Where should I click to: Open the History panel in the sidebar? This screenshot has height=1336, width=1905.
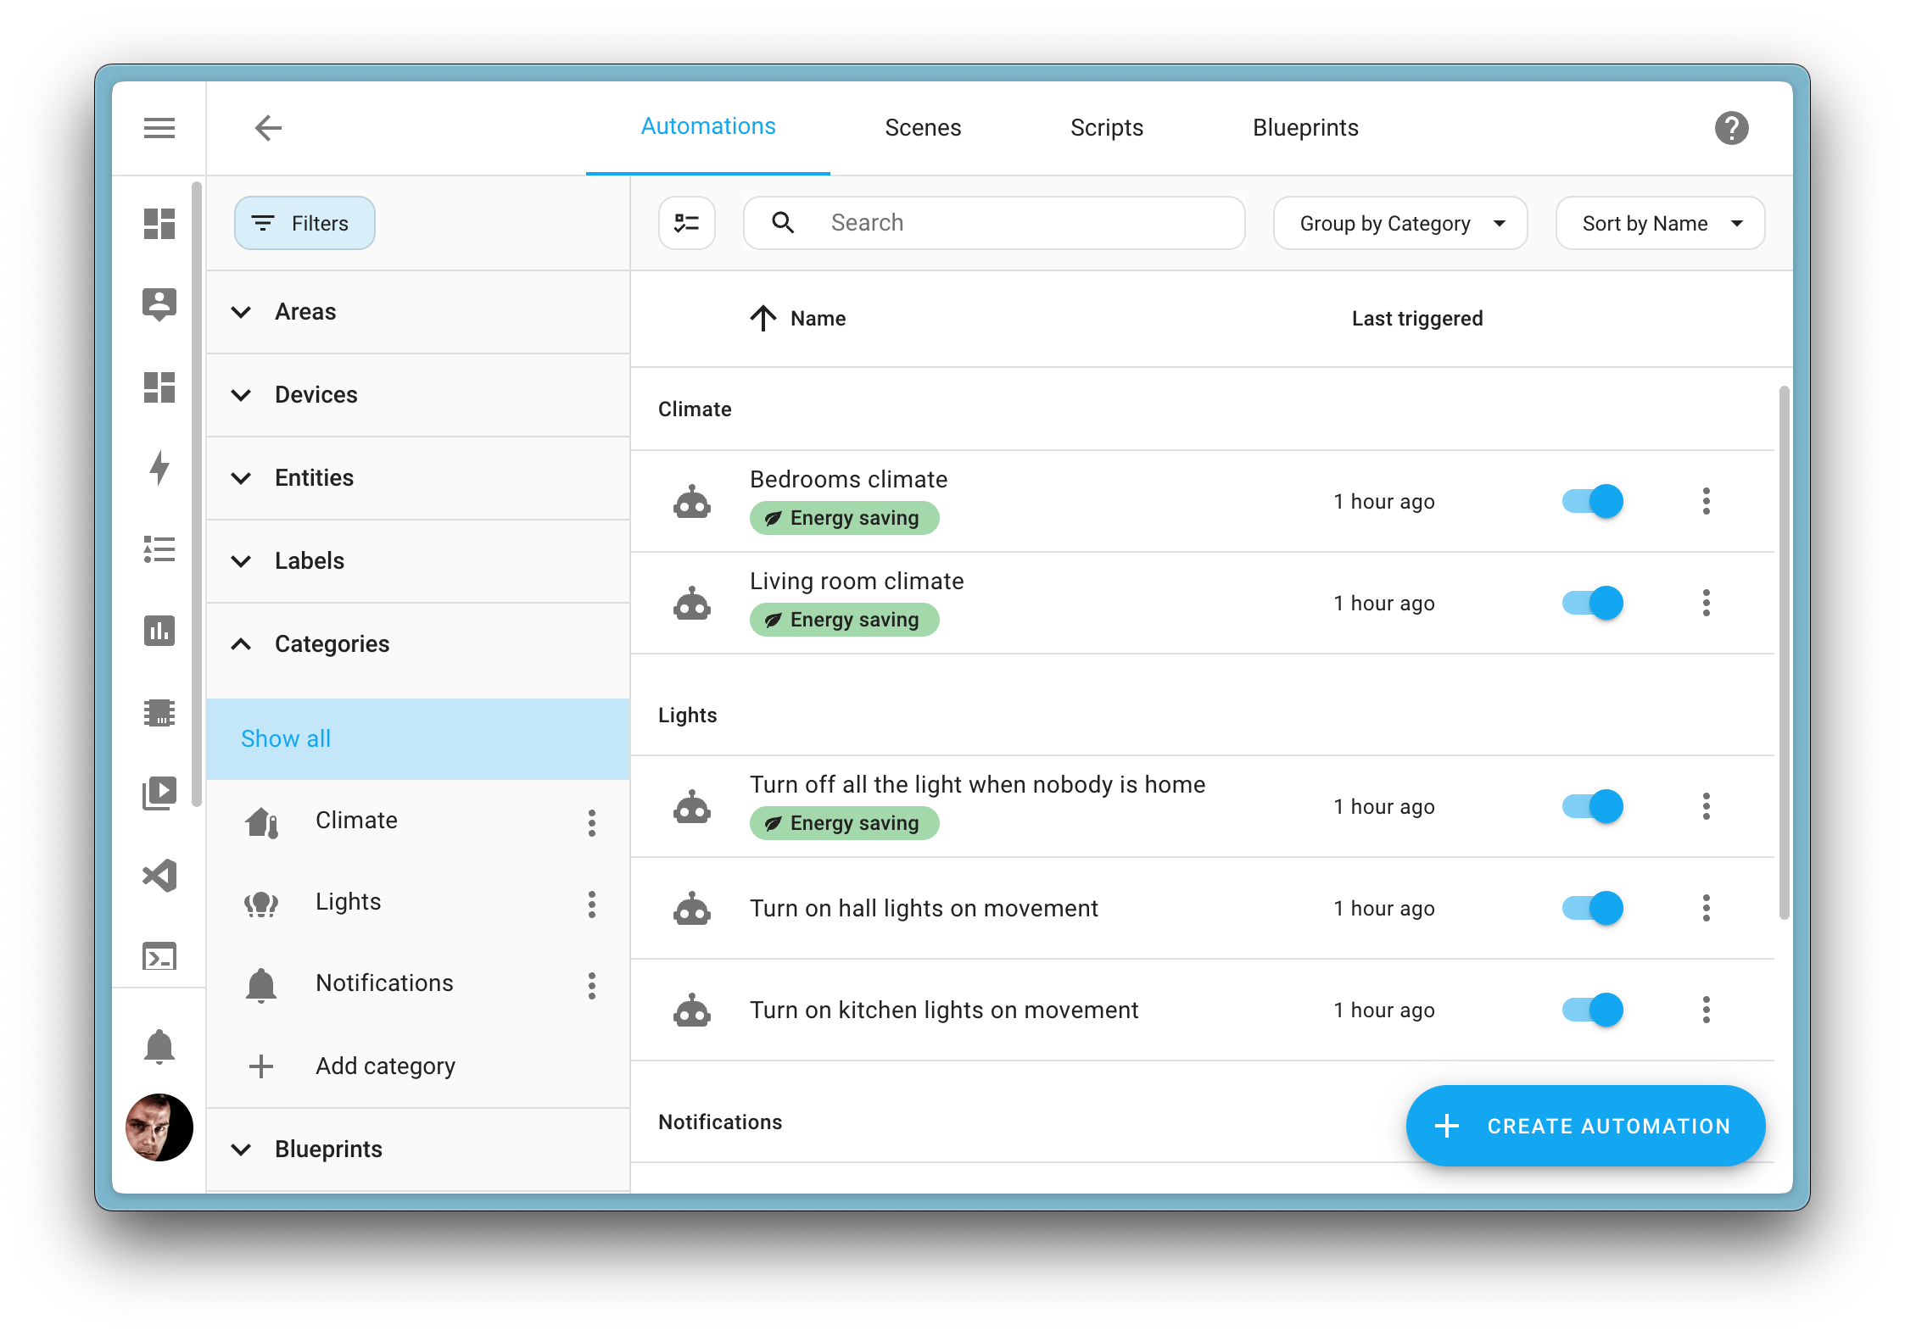pos(159,631)
